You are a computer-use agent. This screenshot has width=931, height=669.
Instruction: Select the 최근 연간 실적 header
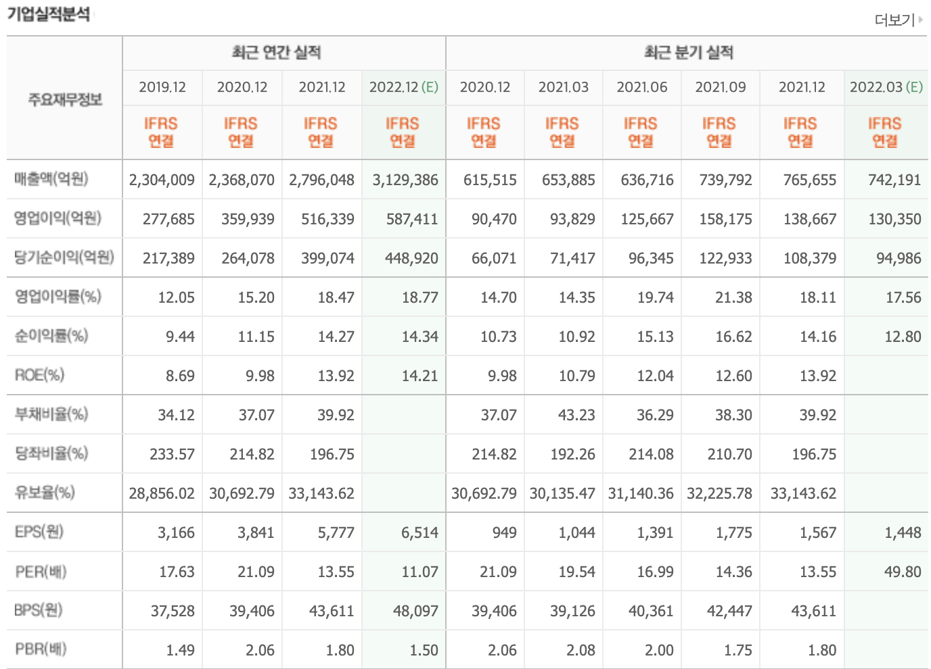[x=276, y=52]
